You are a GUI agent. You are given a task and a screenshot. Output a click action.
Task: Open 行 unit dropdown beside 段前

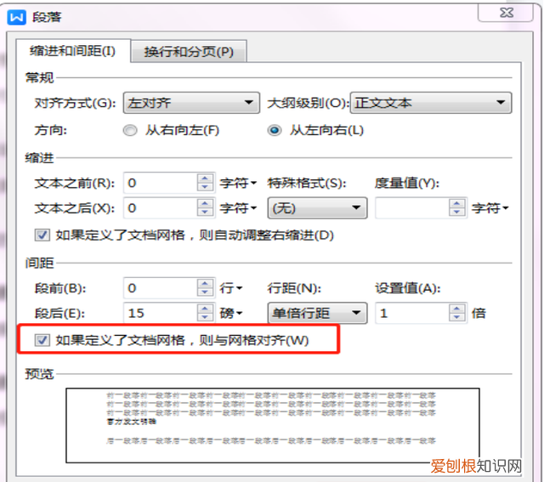tap(230, 288)
